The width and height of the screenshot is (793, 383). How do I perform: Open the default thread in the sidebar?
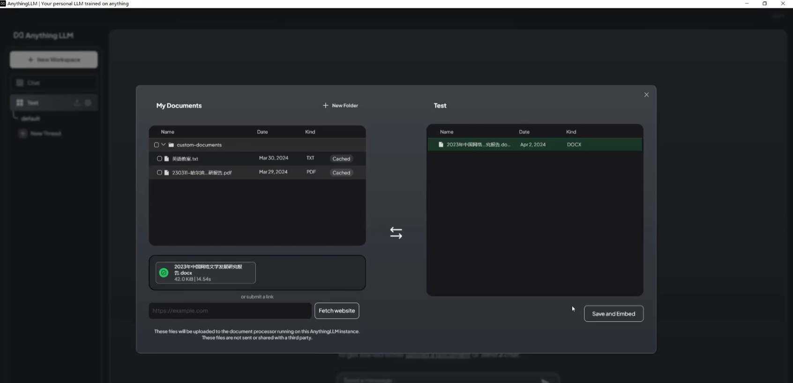click(30, 118)
